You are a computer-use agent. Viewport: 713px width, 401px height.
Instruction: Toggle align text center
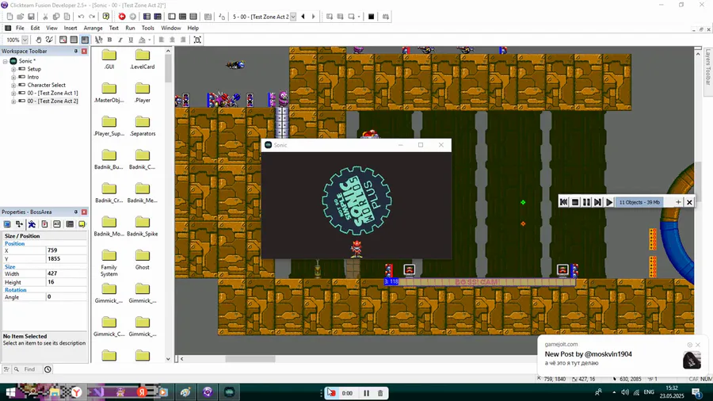coord(173,40)
